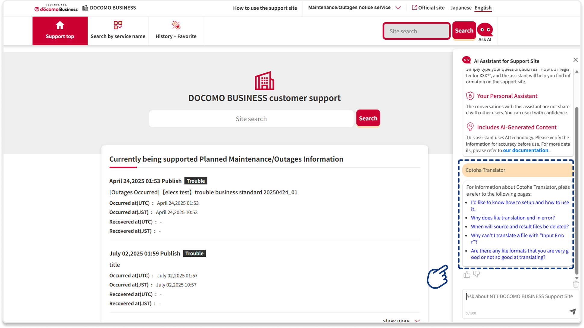The width and height of the screenshot is (584, 328).
Task: Go to Support top tab
Action: point(60,31)
